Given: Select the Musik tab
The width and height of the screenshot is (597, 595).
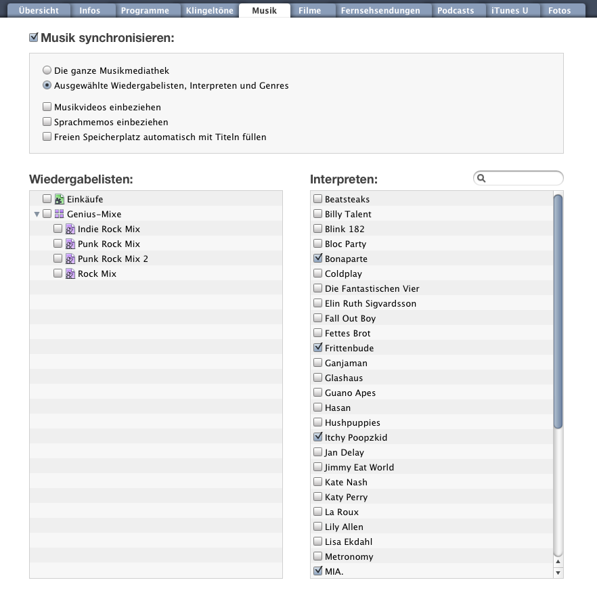Looking at the screenshot, I should (x=265, y=11).
